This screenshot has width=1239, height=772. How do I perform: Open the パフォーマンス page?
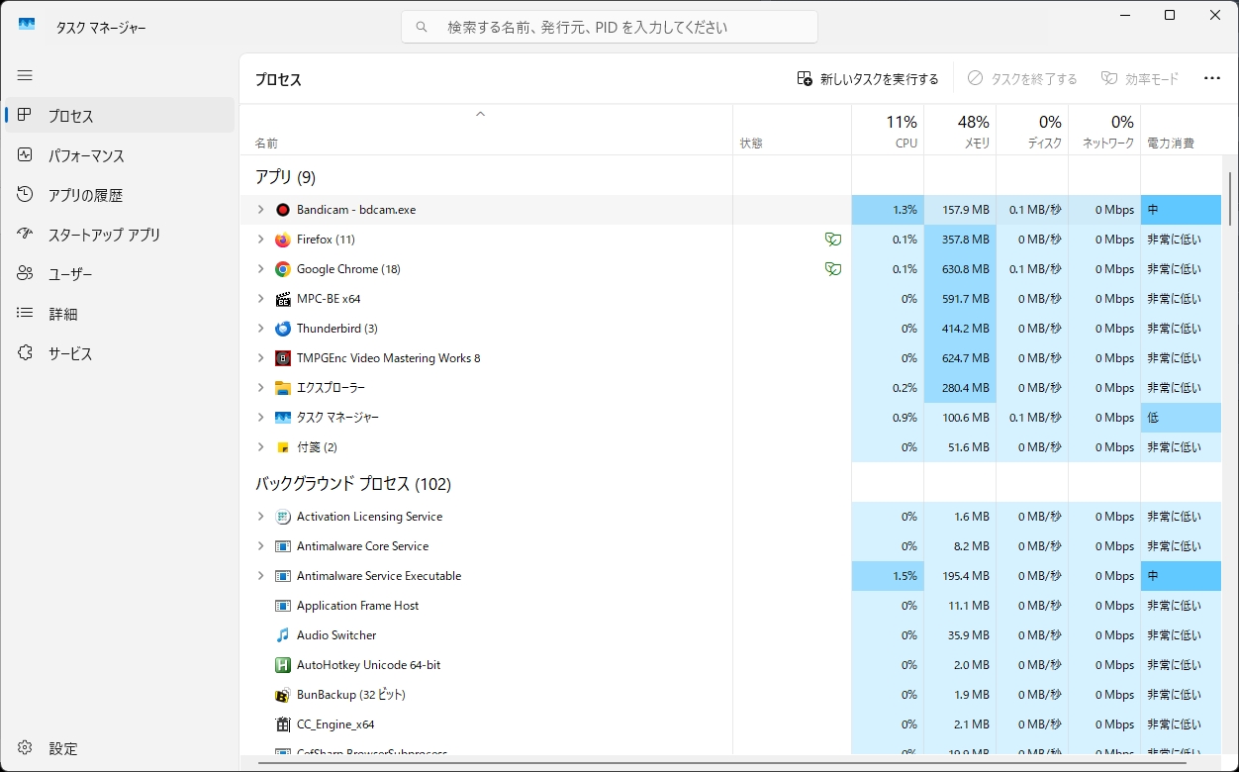pyautogui.click(x=120, y=155)
